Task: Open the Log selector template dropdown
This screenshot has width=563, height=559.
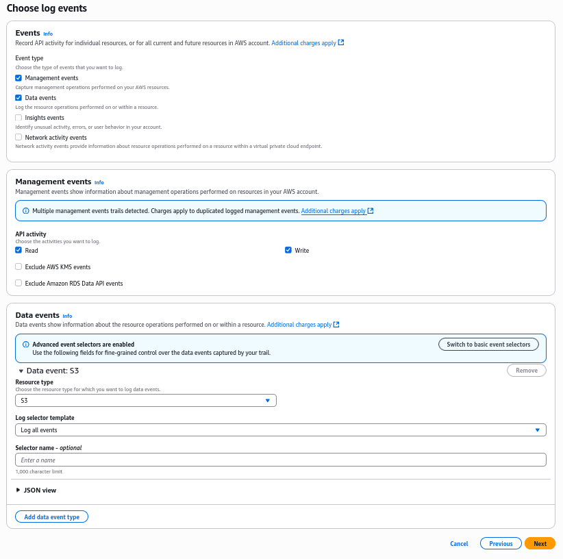Action: point(281,430)
